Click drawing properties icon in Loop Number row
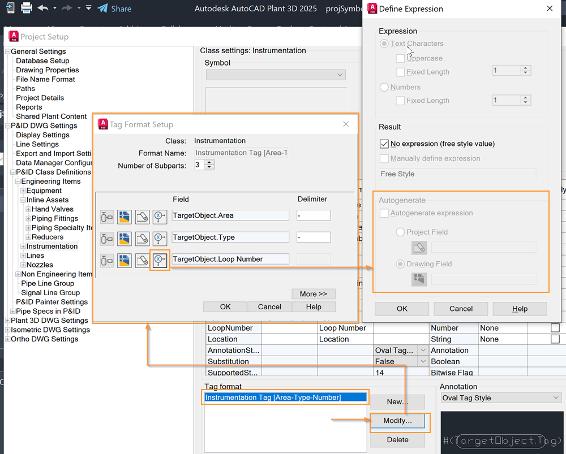 point(125,260)
